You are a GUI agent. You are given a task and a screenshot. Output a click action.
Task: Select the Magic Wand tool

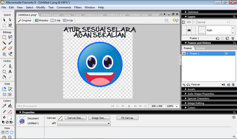(x=4, y=43)
